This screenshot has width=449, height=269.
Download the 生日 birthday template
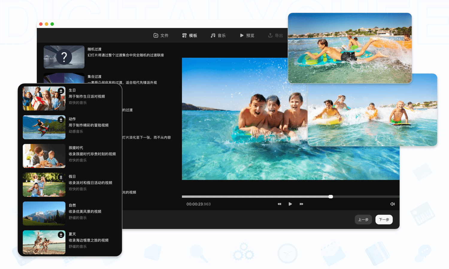[x=61, y=90]
